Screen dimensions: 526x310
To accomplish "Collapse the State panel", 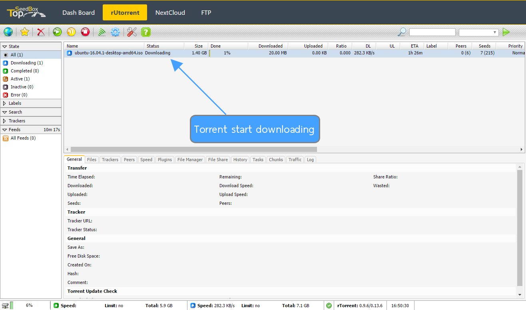I will tap(31, 46).
